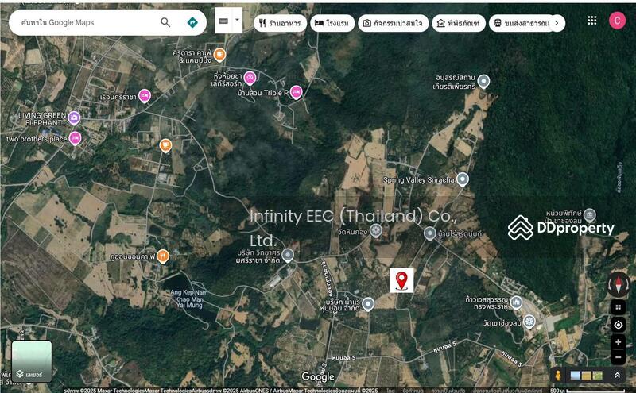The height and width of the screenshot is (393, 636).
Task: Click the บริษัท วิทยาศรมศรีราชา จำกัด marker
Action: tap(288, 255)
